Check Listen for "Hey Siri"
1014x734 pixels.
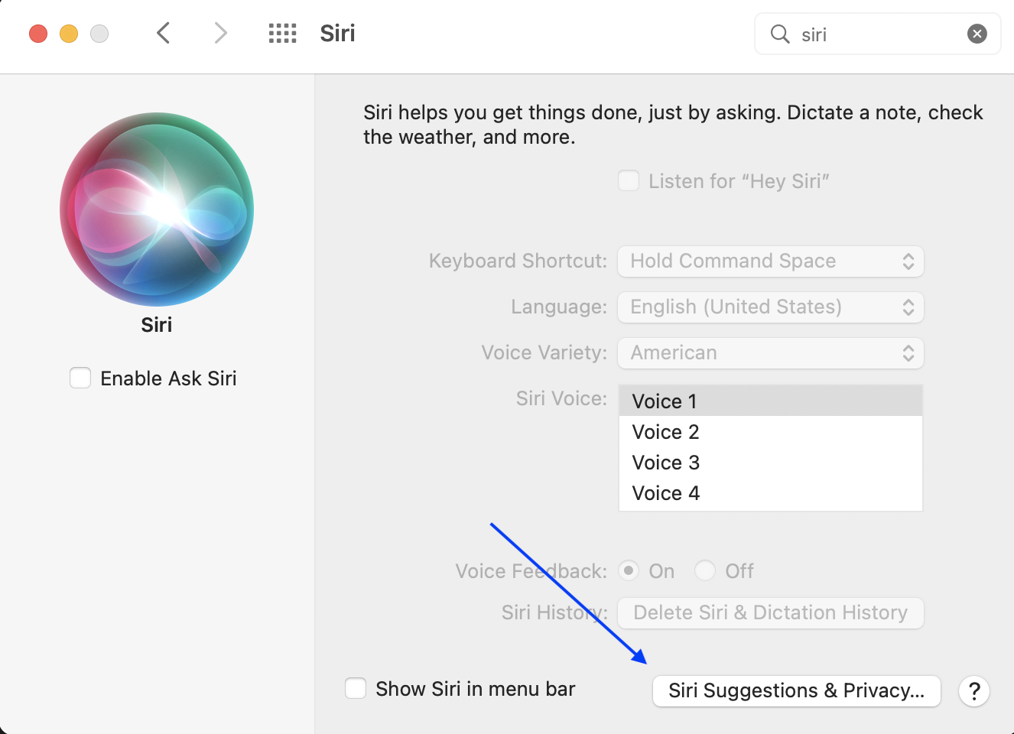[x=629, y=181]
